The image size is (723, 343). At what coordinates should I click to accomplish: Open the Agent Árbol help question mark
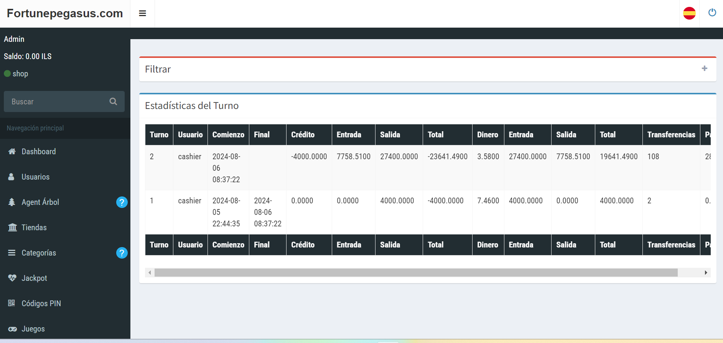(122, 202)
